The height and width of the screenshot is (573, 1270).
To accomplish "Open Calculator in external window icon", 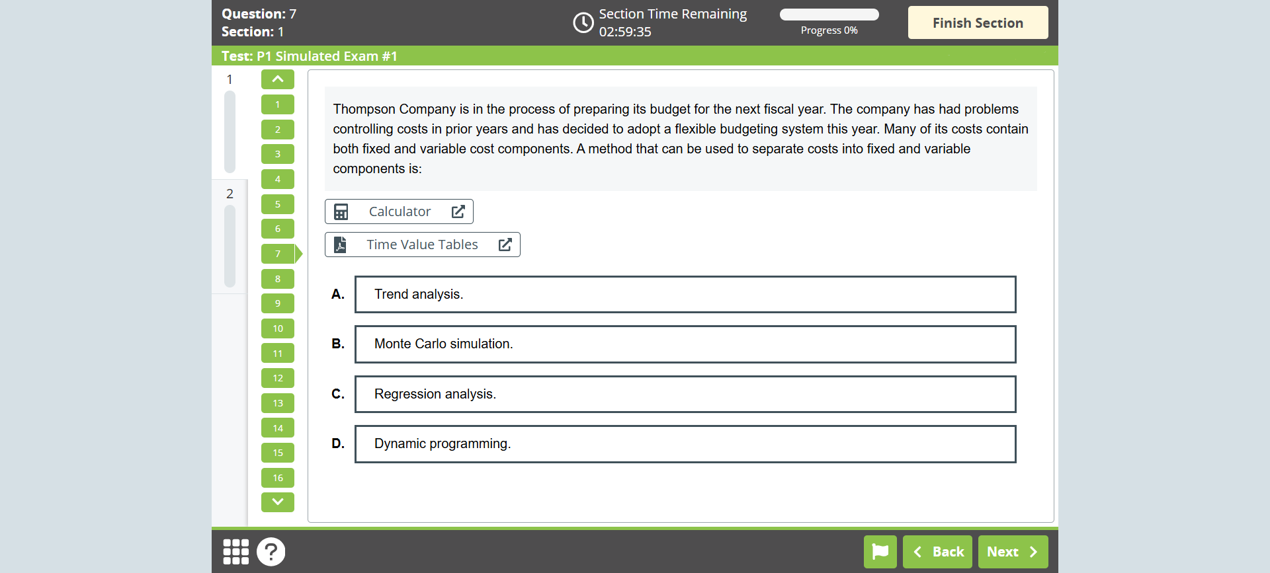I will point(458,211).
